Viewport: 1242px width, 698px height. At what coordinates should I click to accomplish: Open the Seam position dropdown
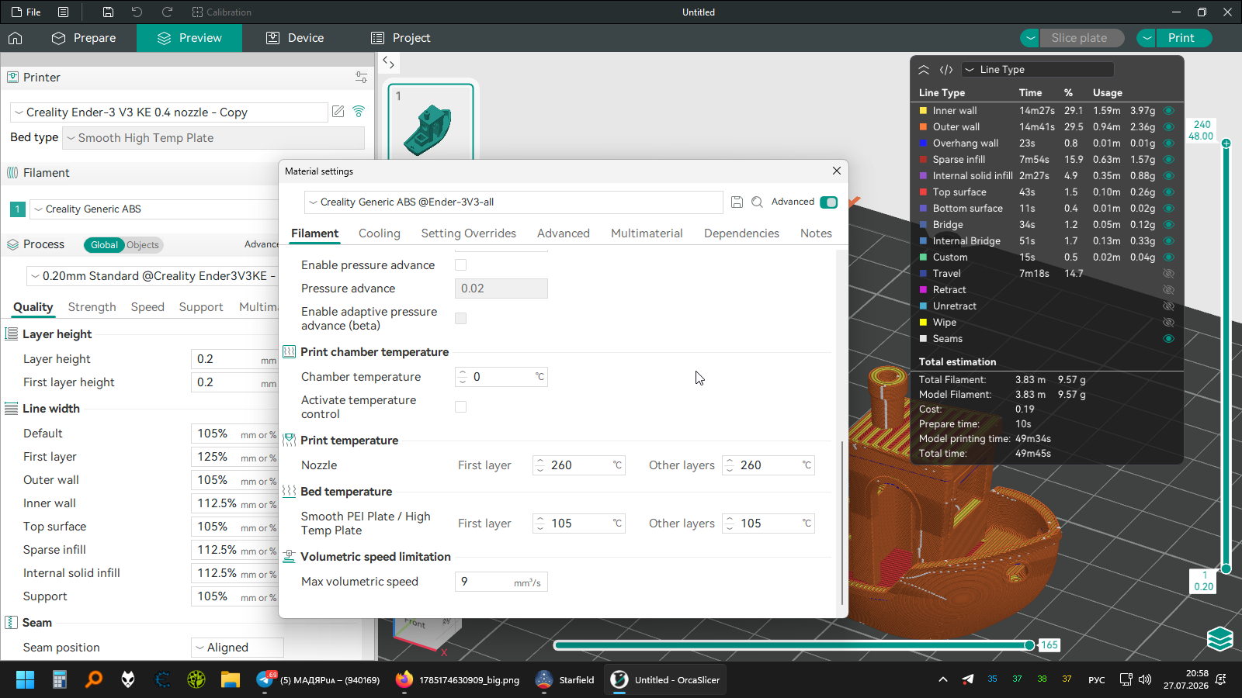click(238, 648)
